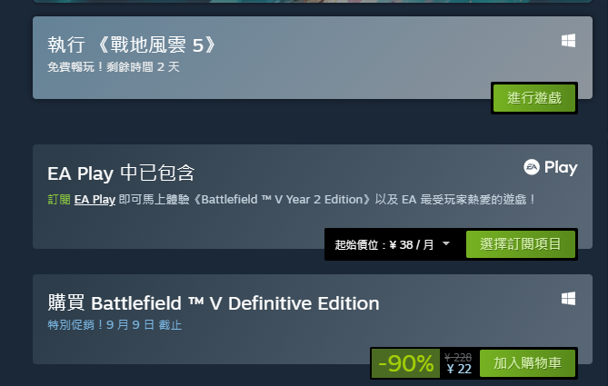Add Definitive Edition with 加入購物車
The width and height of the screenshot is (608, 386).
point(527,363)
